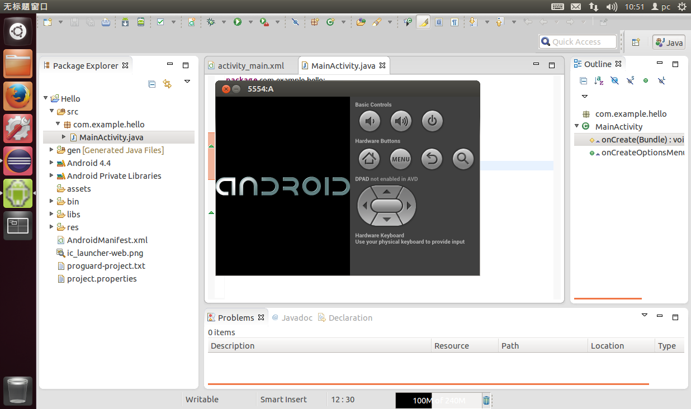Click the Location column header

tap(621, 346)
